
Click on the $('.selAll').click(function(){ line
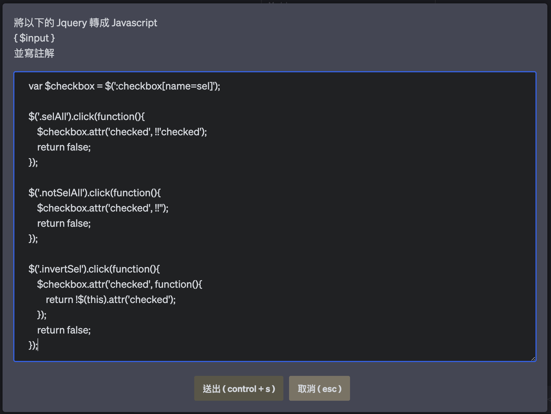click(x=86, y=117)
